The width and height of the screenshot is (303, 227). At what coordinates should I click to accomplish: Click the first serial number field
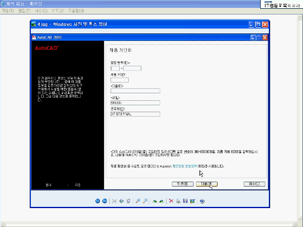pos(115,68)
